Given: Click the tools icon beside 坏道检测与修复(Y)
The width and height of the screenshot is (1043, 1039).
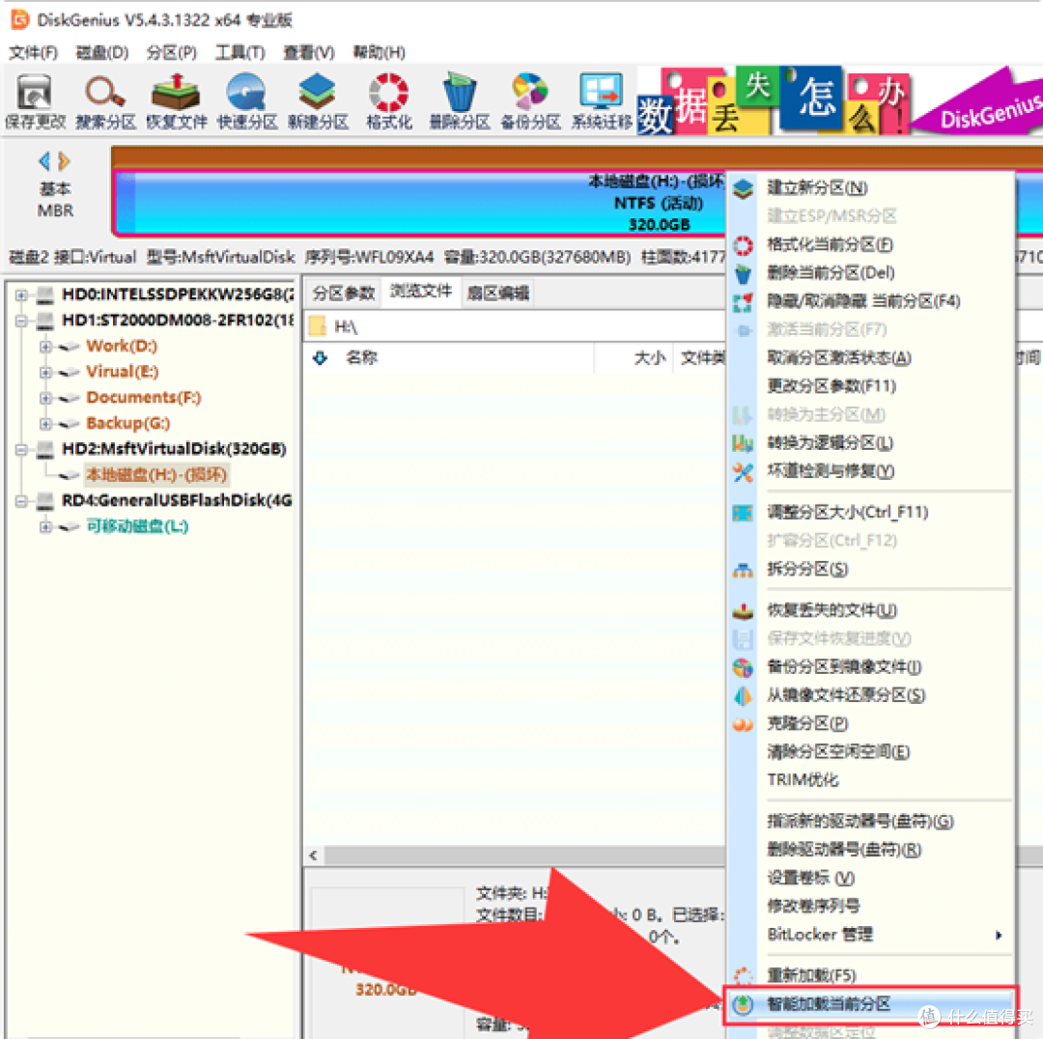Looking at the screenshot, I should click(x=743, y=471).
